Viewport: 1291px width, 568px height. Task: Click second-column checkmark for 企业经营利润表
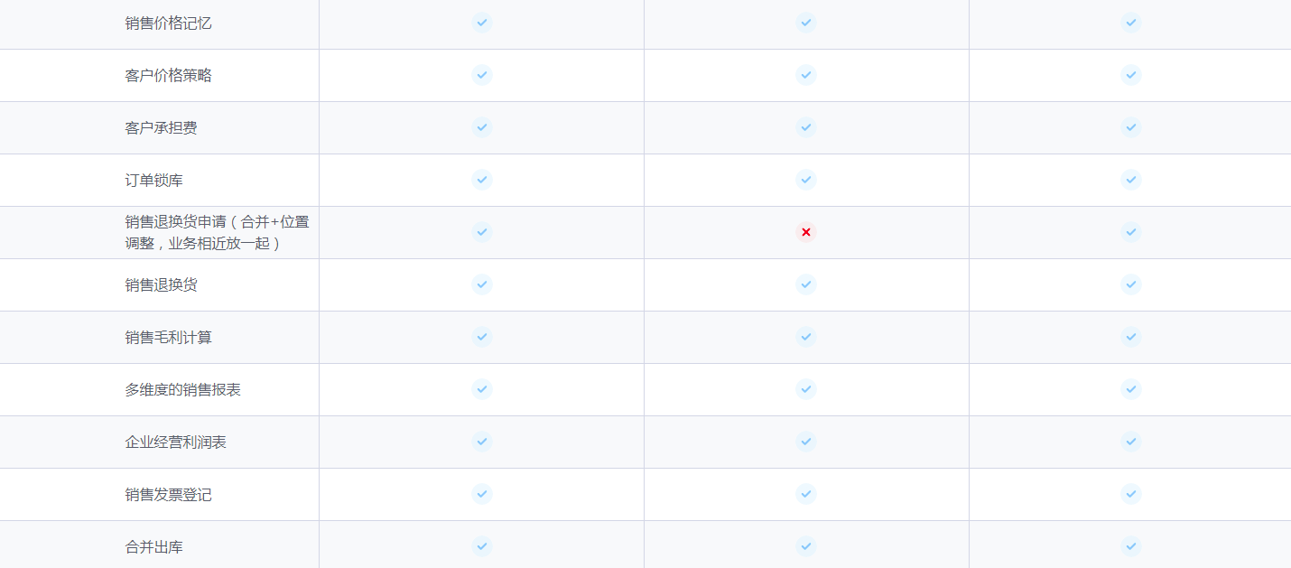click(x=806, y=442)
